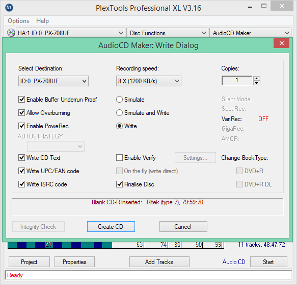Image resolution: width=297 pixels, height=285 pixels.
Task: Click the Ready status bar text
Action: click(15, 275)
